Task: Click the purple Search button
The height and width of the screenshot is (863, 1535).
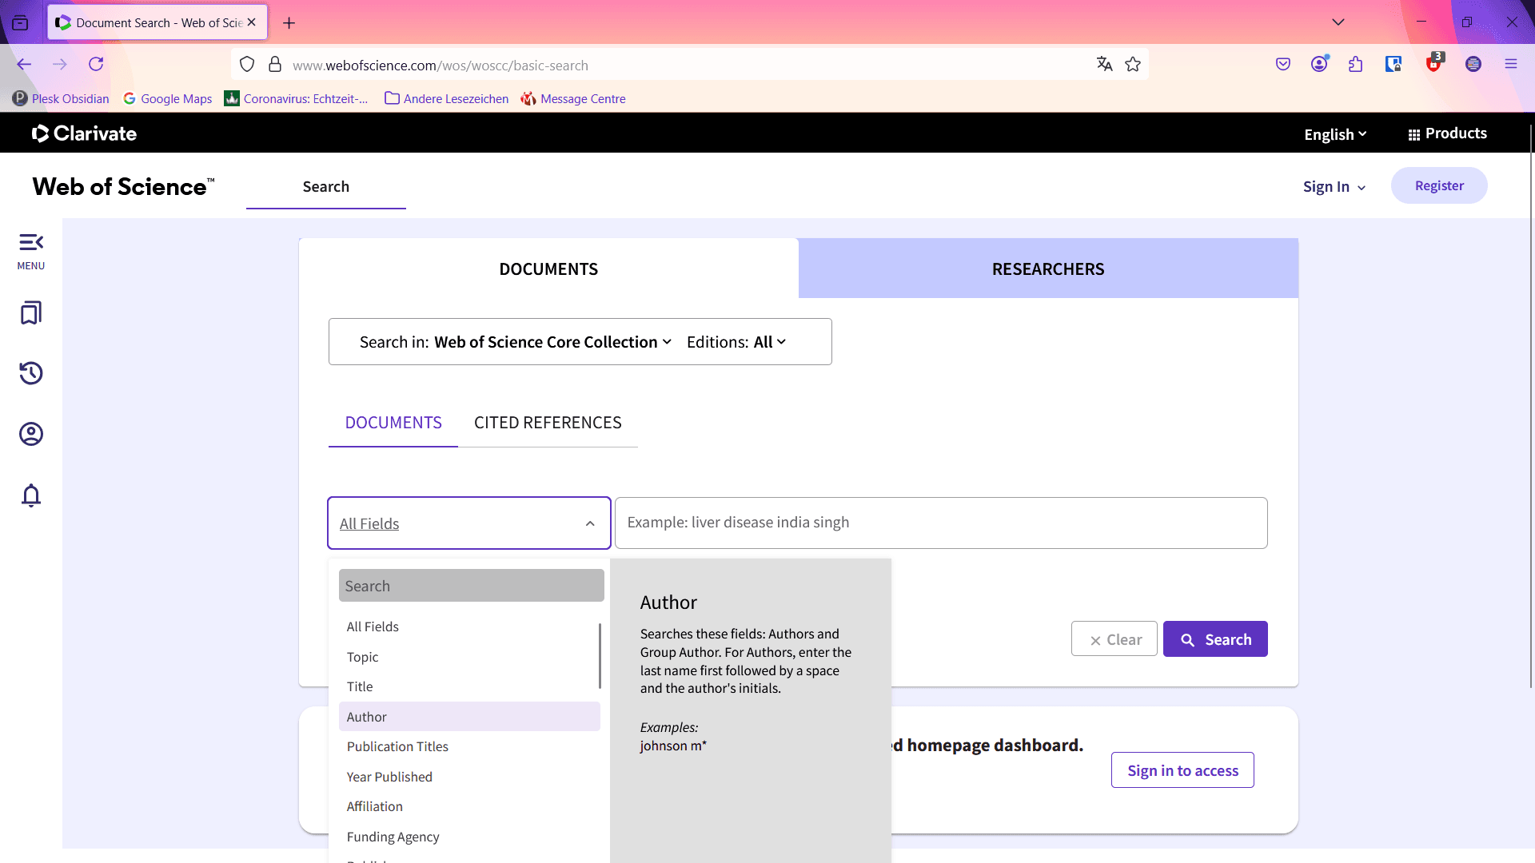Action: tap(1215, 639)
